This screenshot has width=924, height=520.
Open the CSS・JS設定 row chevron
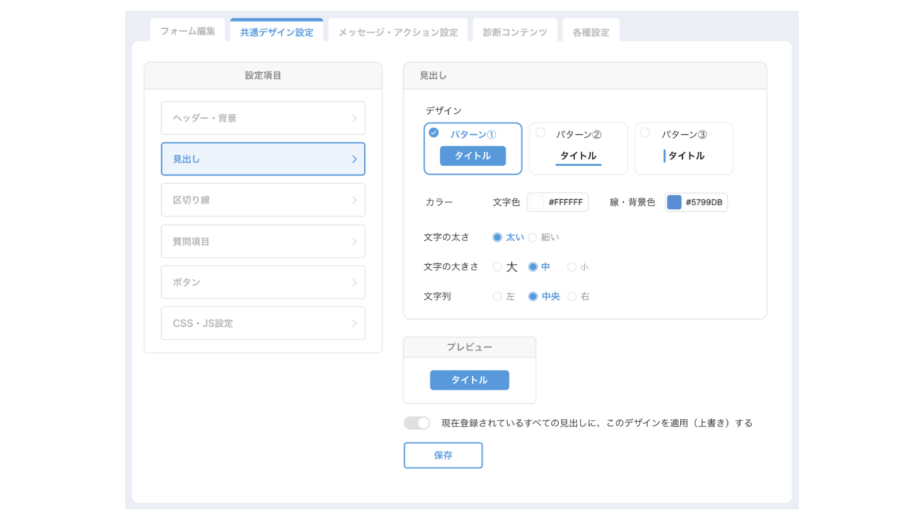pos(354,324)
